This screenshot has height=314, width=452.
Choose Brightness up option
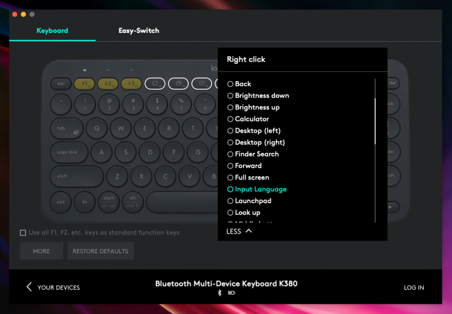[253, 107]
